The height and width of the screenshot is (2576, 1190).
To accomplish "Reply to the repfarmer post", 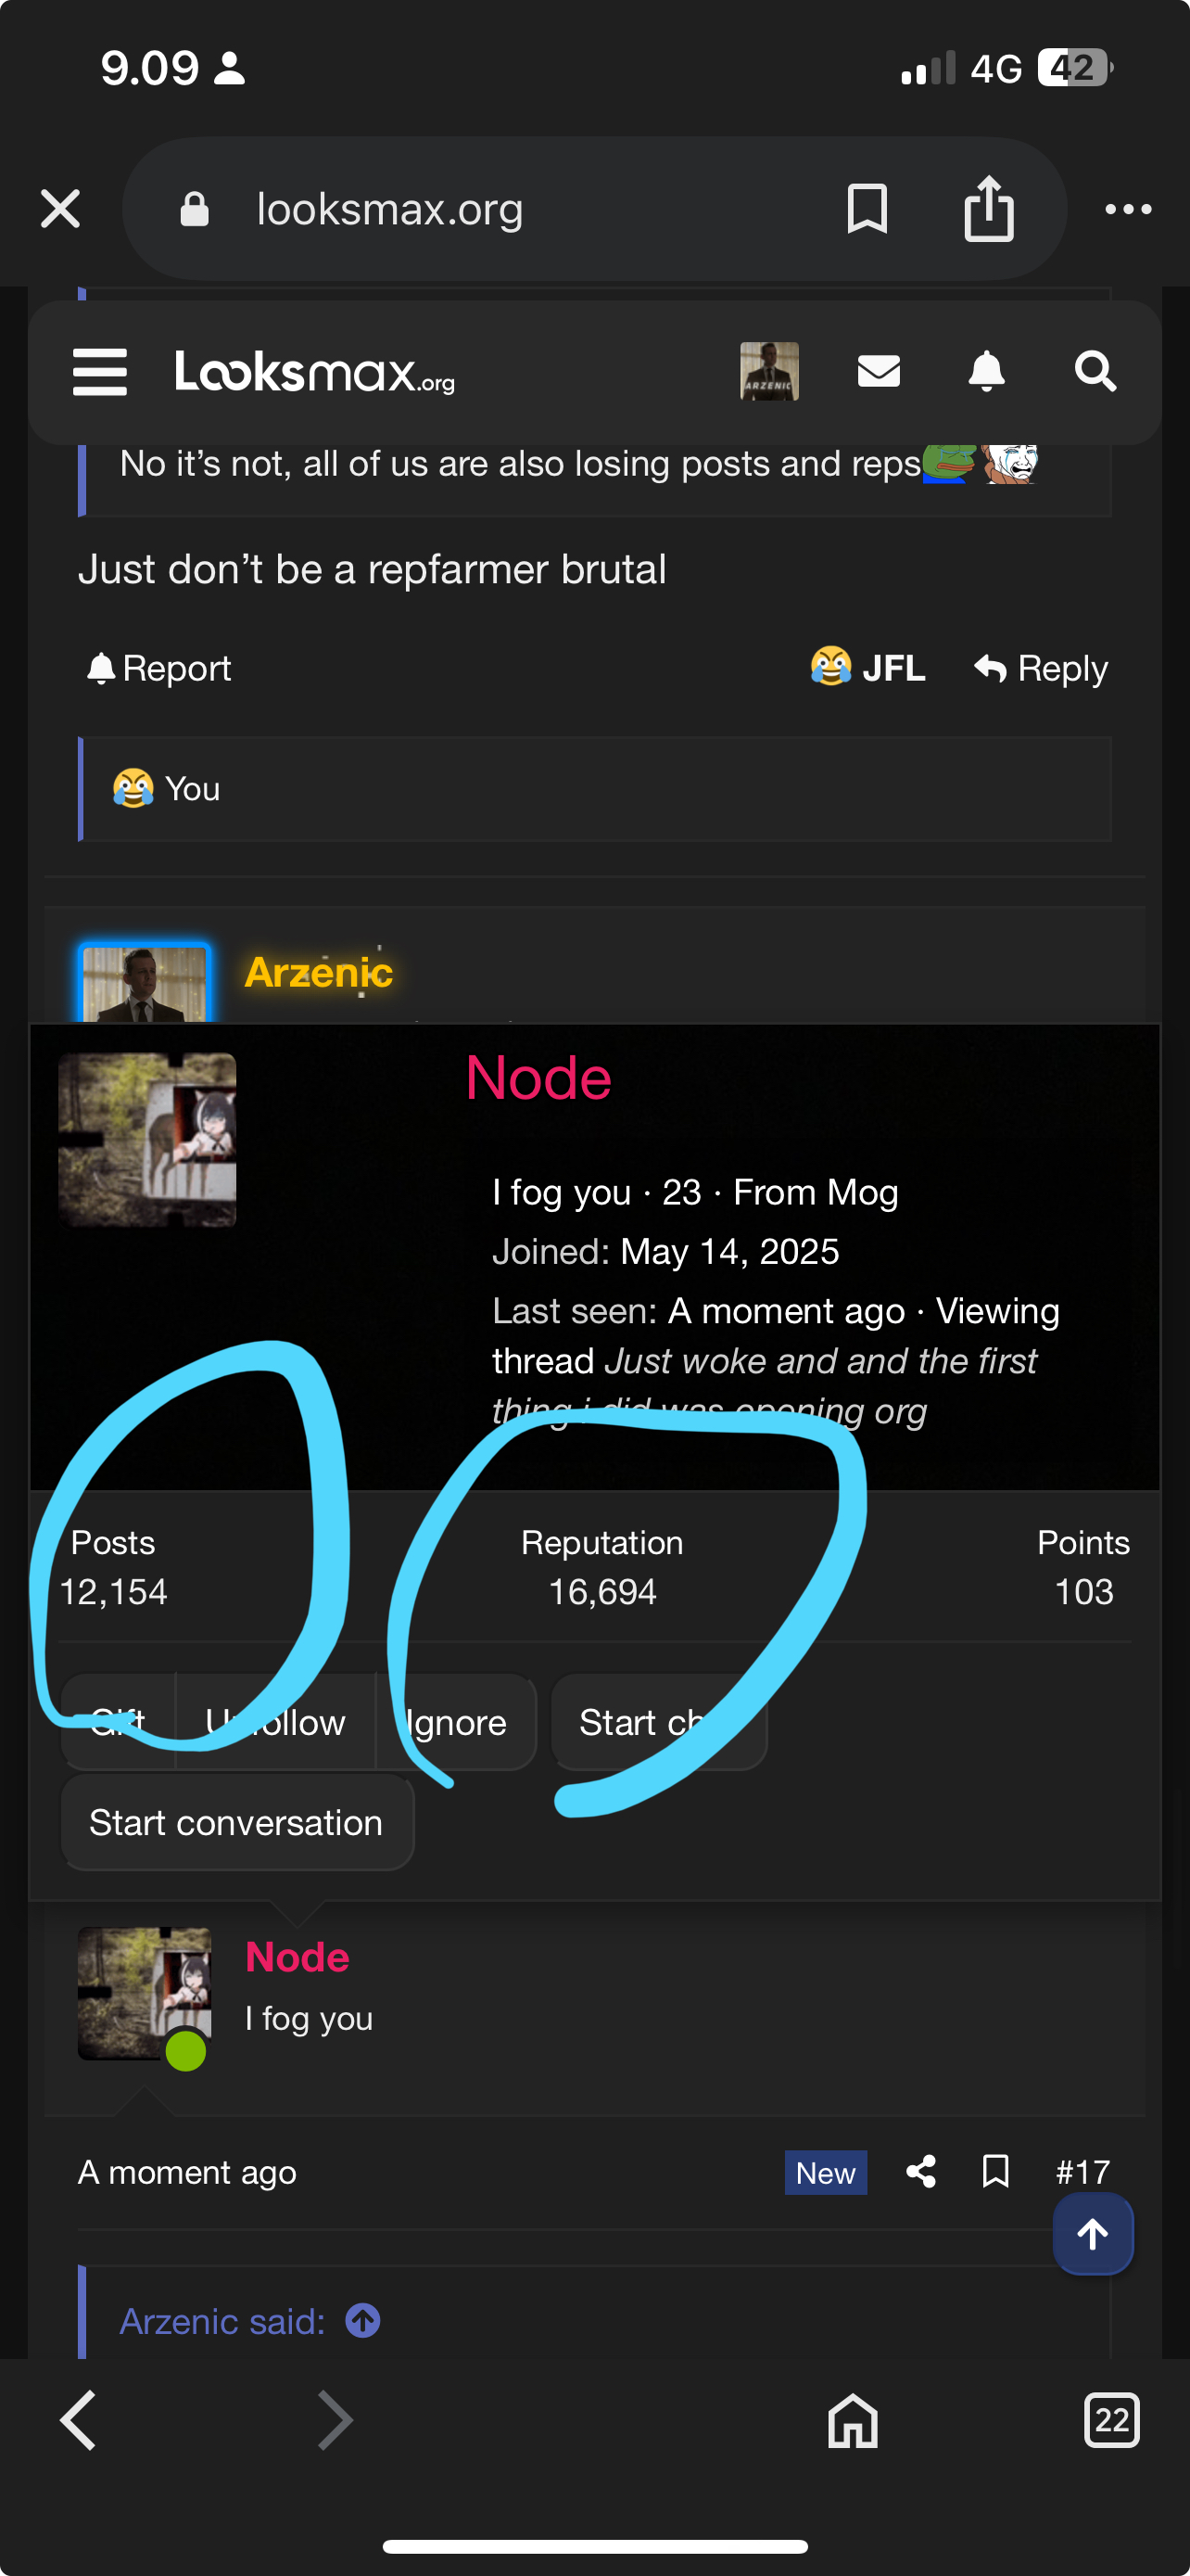I will pyautogui.click(x=1041, y=668).
